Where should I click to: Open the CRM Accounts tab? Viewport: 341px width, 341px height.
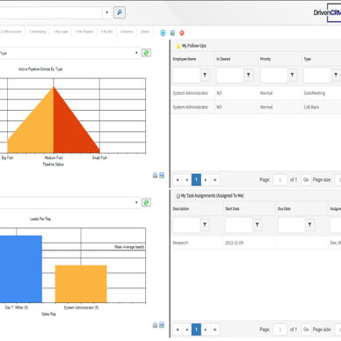(11, 32)
